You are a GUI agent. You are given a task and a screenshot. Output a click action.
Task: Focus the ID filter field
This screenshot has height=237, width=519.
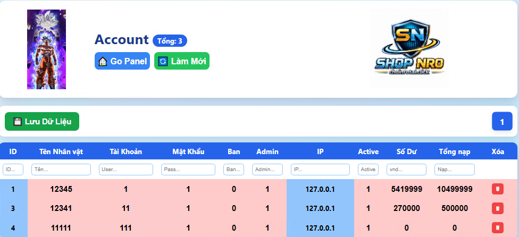pyautogui.click(x=13, y=170)
